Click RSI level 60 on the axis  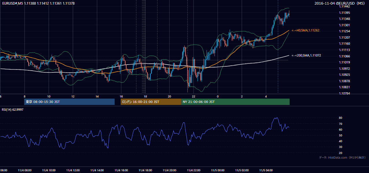click(340, 129)
